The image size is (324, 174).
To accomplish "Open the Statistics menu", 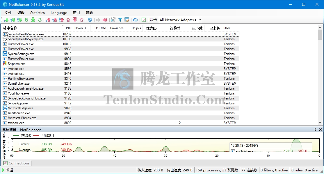I will coord(38,12).
